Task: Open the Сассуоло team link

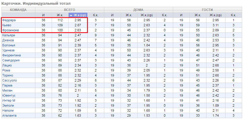Action: pyautogui.click(x=10, y=80)
